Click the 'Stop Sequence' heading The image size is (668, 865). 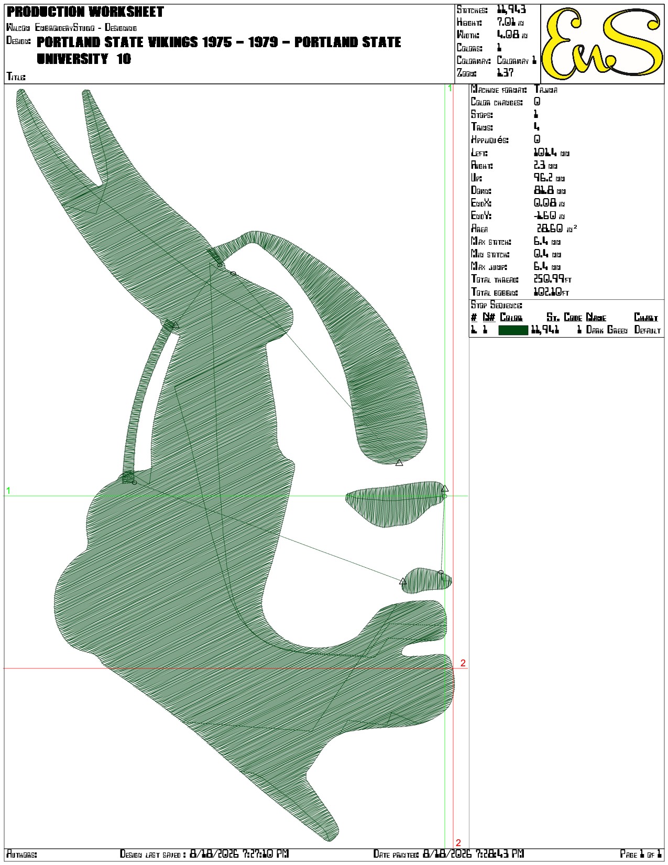tap(496, 305)
